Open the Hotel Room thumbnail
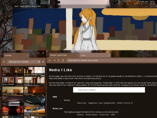Viewport: 157px width, 118px height. (34, 91)
